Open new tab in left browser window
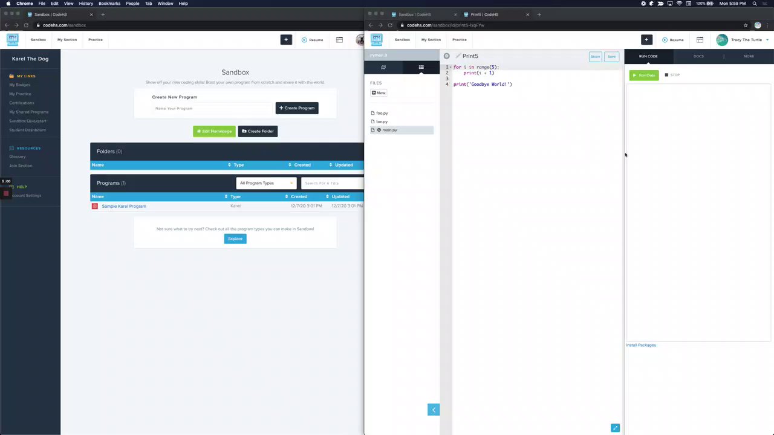The image size is (774, 435). point(103,14)
